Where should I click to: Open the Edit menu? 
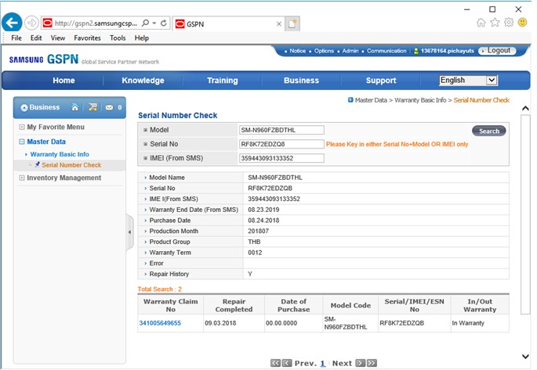[x=36, y=38]
